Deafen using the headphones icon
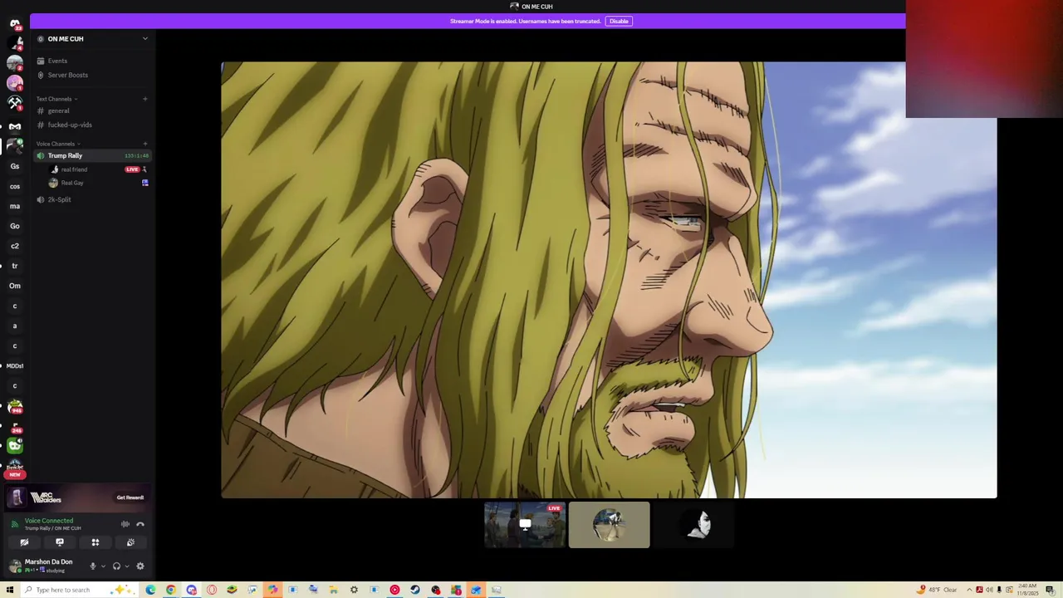 tap(116, 566)
